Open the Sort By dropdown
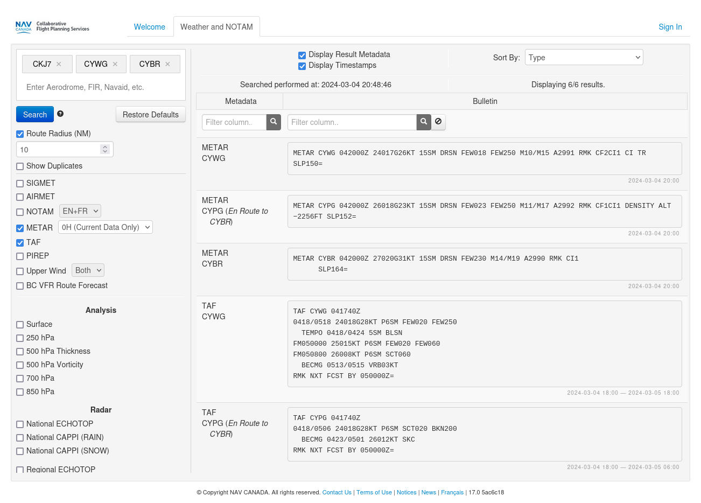Image resolution: width=701 pixels, height=503 pixels. pos(584,58)
